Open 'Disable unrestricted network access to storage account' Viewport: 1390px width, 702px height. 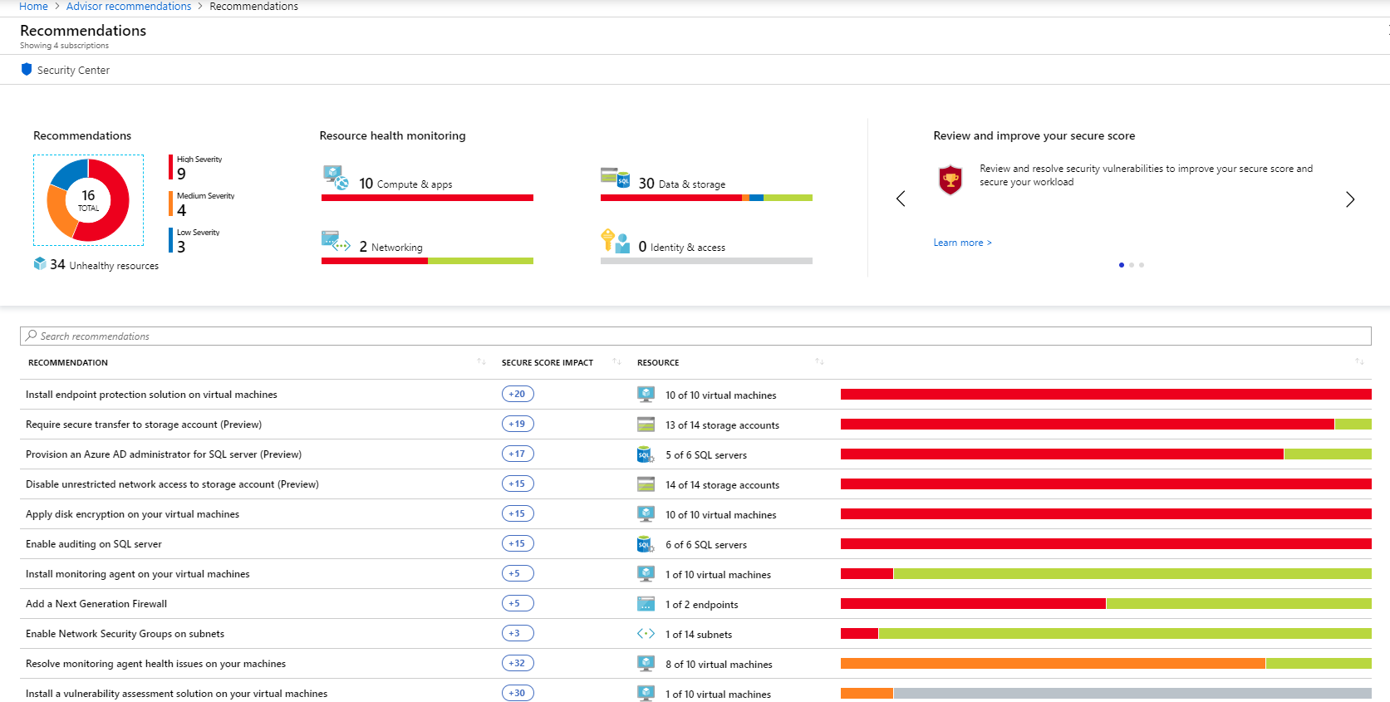point(172,484)
